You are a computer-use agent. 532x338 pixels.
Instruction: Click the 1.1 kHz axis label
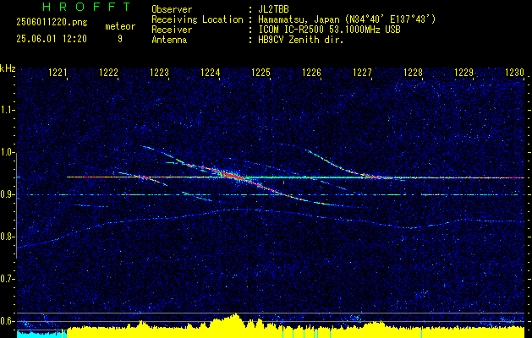[x=7, y=110]
